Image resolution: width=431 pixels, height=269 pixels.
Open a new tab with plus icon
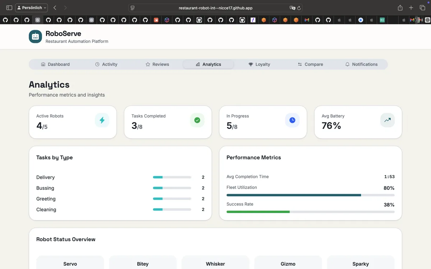[x=411, y=8]
